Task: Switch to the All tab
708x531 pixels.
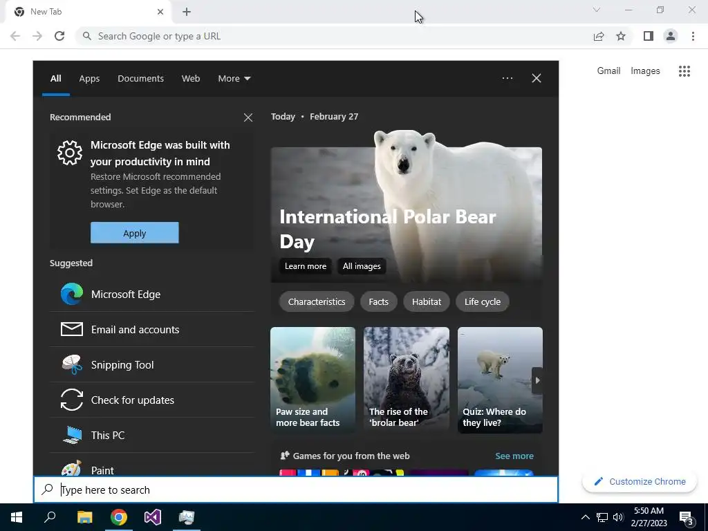Action: tap(55, 79)
